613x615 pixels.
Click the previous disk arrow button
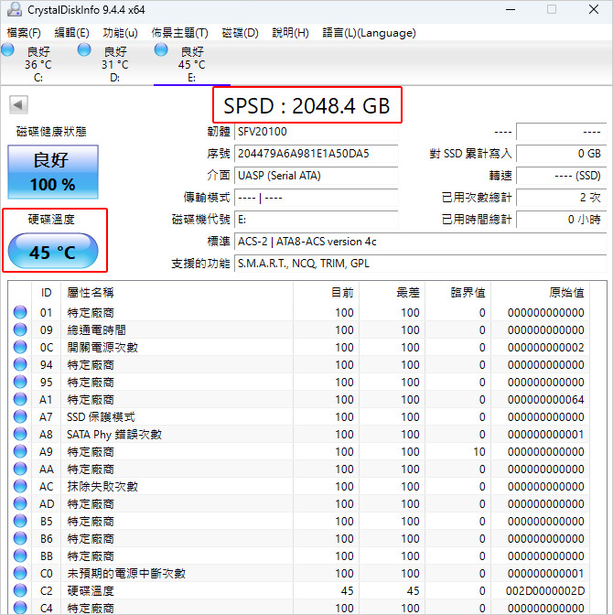pyautogui.click(x=18, y=104)
